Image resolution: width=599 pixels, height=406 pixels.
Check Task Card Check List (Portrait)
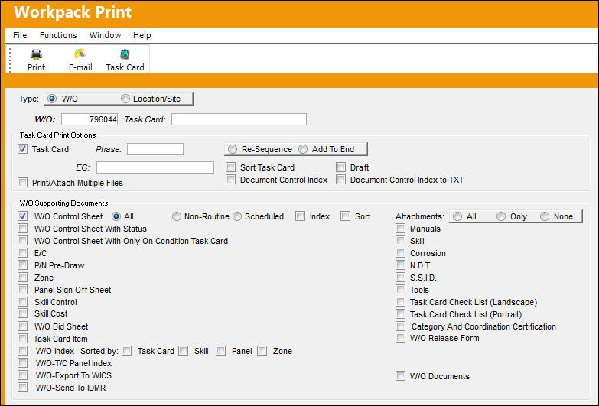tap(400, 314)
